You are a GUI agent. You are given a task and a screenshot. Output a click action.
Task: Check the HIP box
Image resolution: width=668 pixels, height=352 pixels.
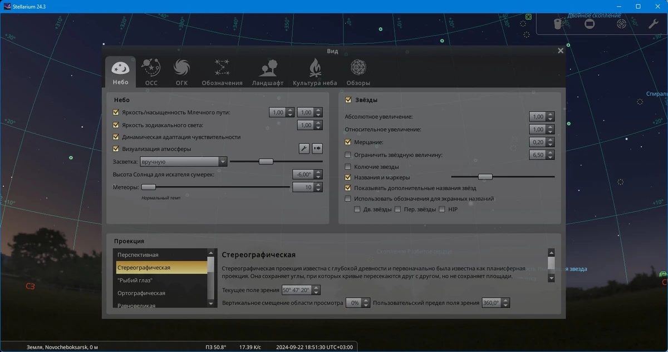click(442, 210)
